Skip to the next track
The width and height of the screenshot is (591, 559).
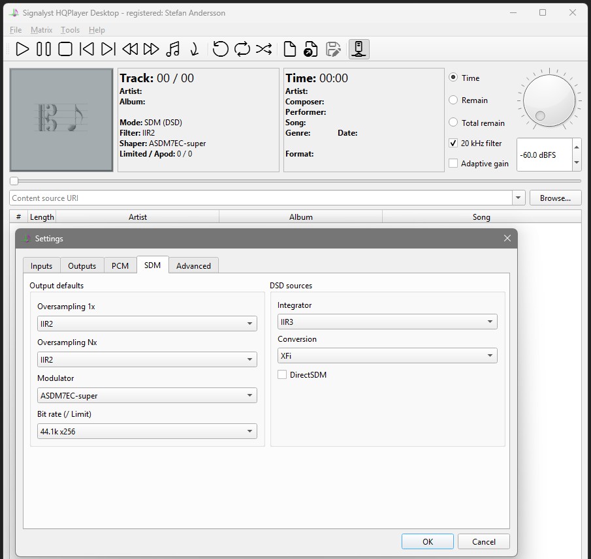click(x=108, y=49)
